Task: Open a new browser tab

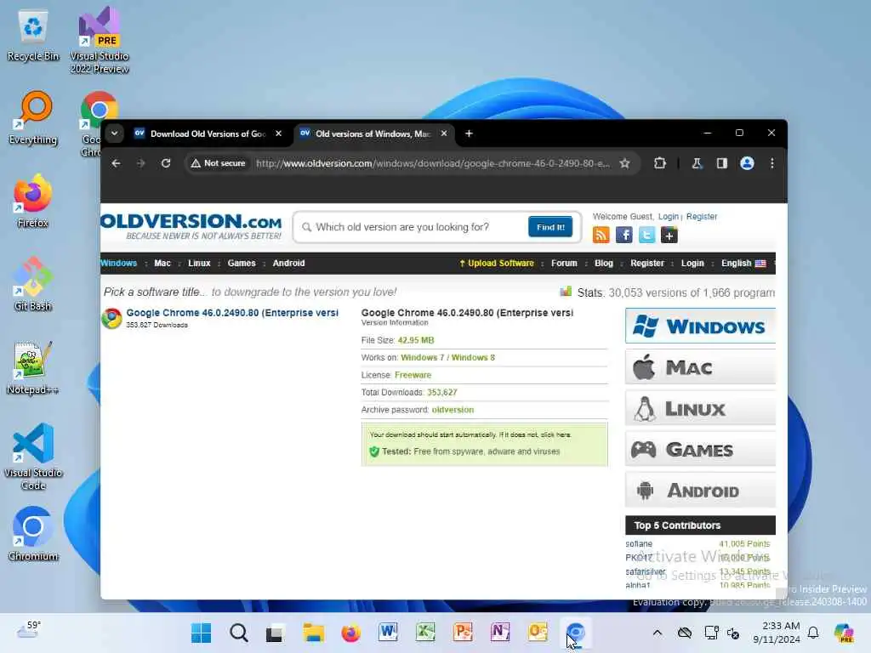Action: pos(469,133)
